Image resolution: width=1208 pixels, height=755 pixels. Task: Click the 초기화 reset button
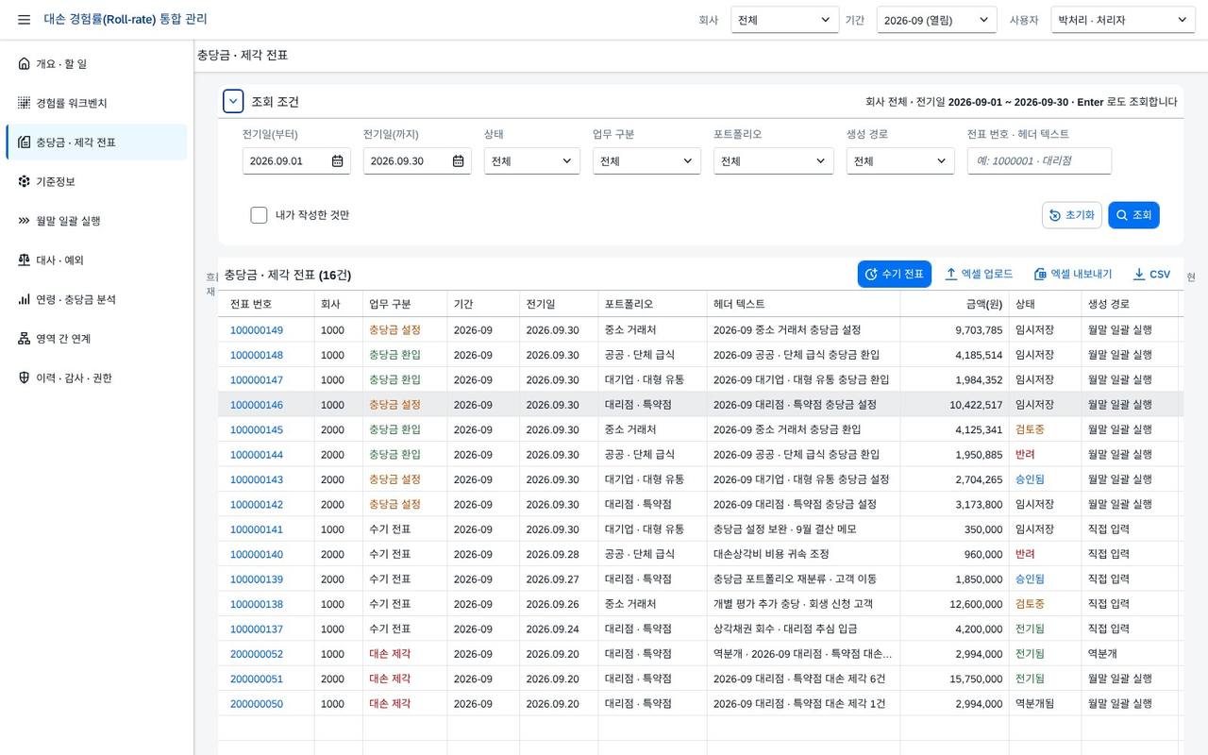click(1072, 215)
